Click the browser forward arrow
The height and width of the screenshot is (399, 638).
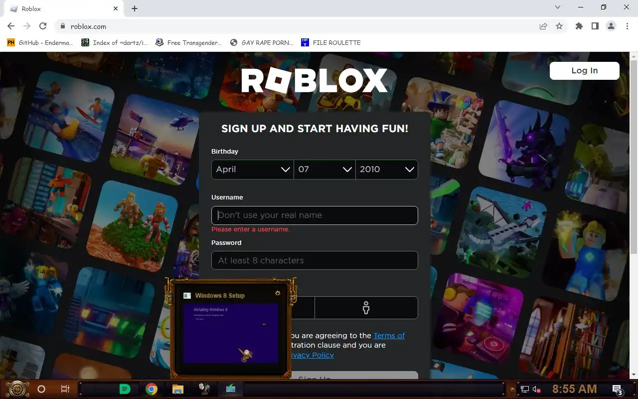pos(27,26)
